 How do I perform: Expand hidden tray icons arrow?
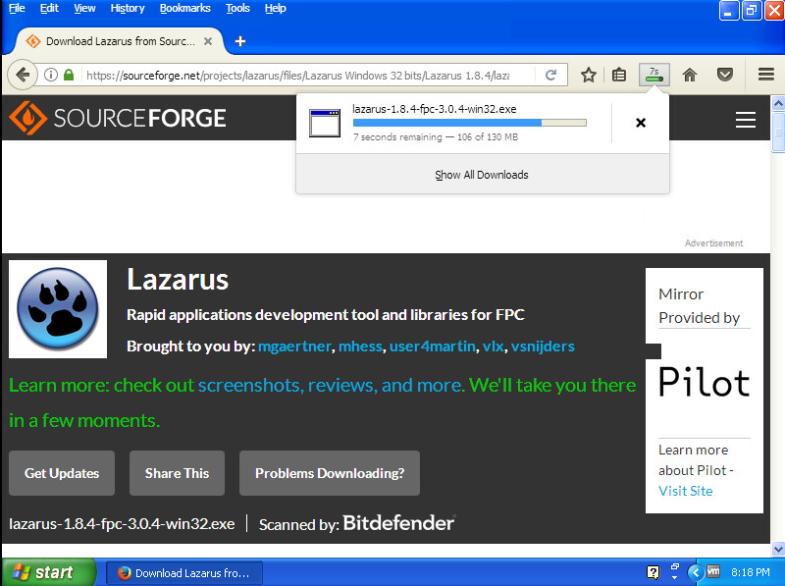click(x=695, y=572)
